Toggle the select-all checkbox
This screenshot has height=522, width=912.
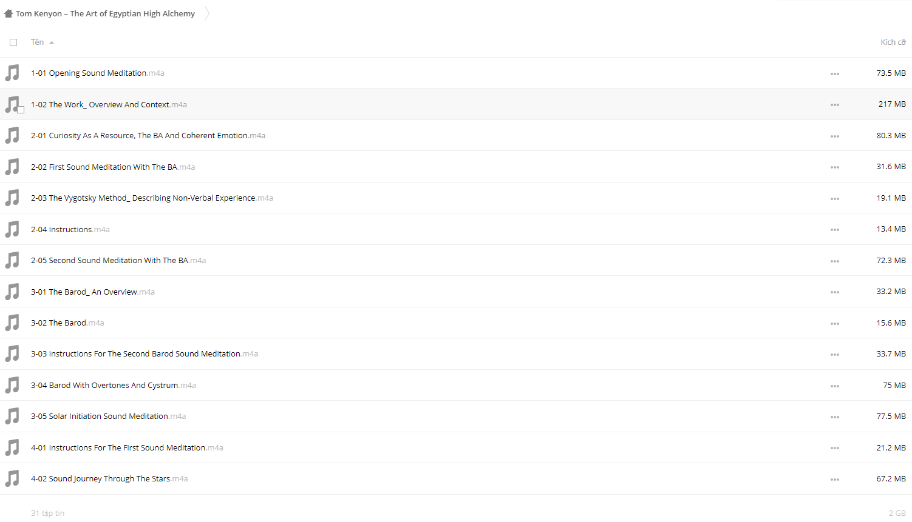point(13,42)
